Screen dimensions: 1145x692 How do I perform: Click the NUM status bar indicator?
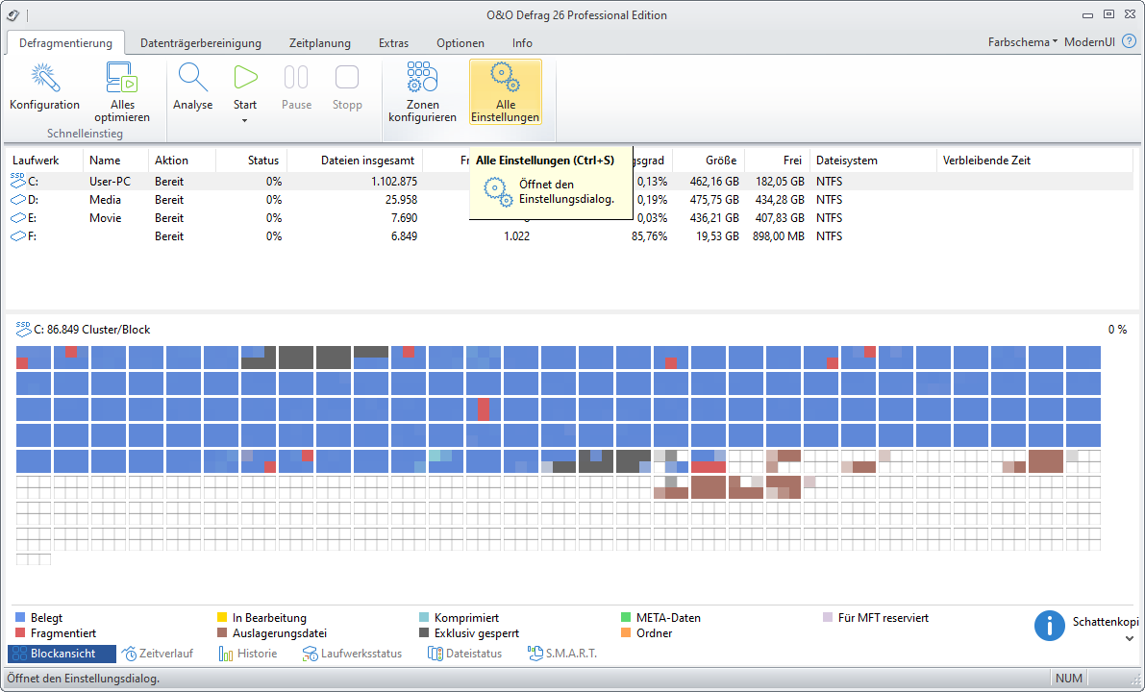[1068, 679]
